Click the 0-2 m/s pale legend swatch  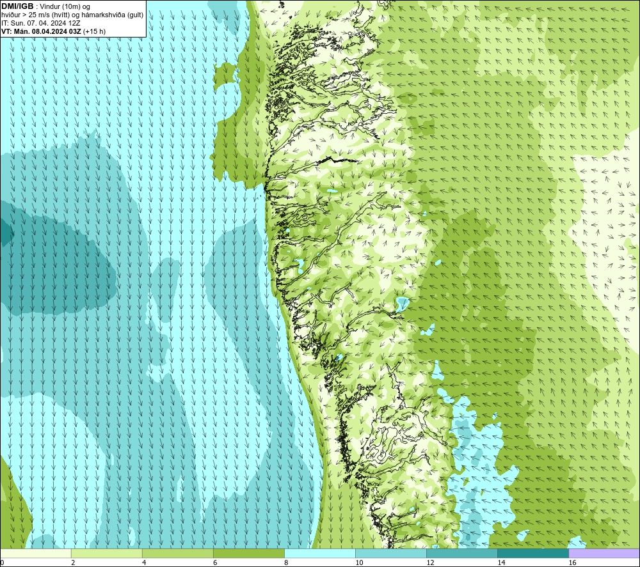[x=35, y=553]
